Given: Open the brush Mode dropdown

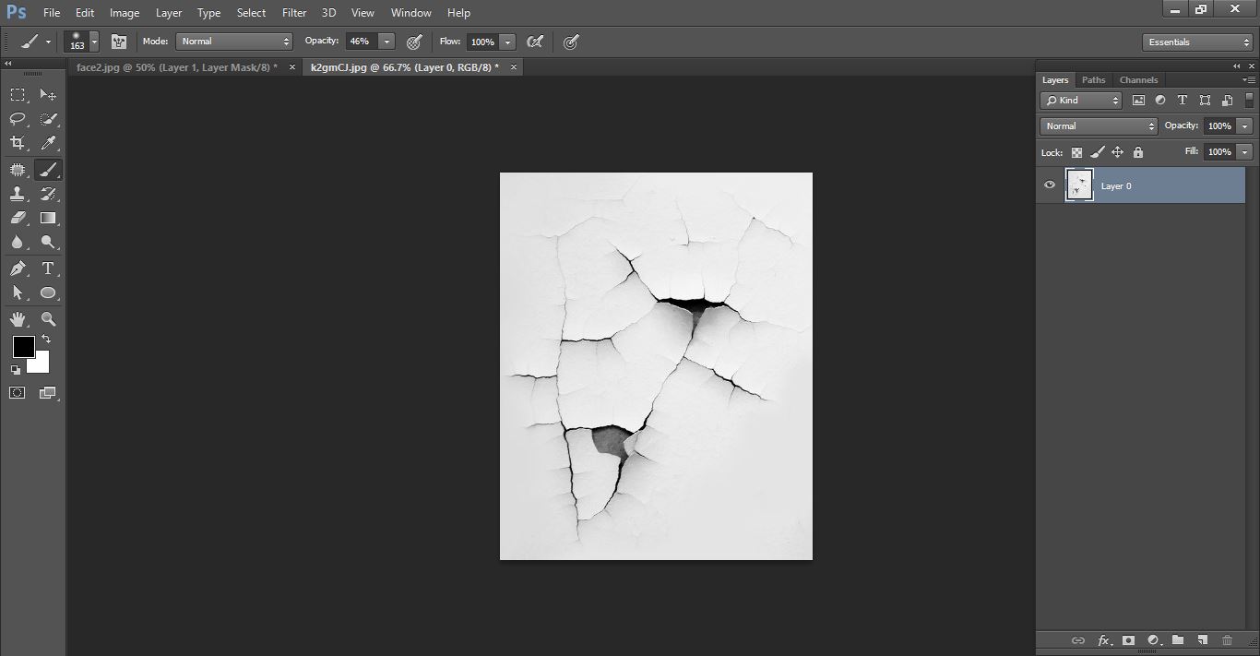Looking at the screenshot, I should tap(234, 42).
